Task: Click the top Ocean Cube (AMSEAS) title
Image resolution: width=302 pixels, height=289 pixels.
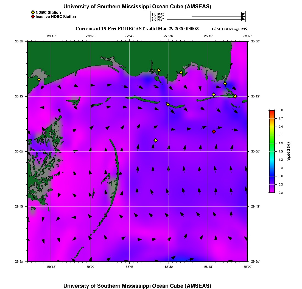Action: pyautogui.click(x=137, y=6)
